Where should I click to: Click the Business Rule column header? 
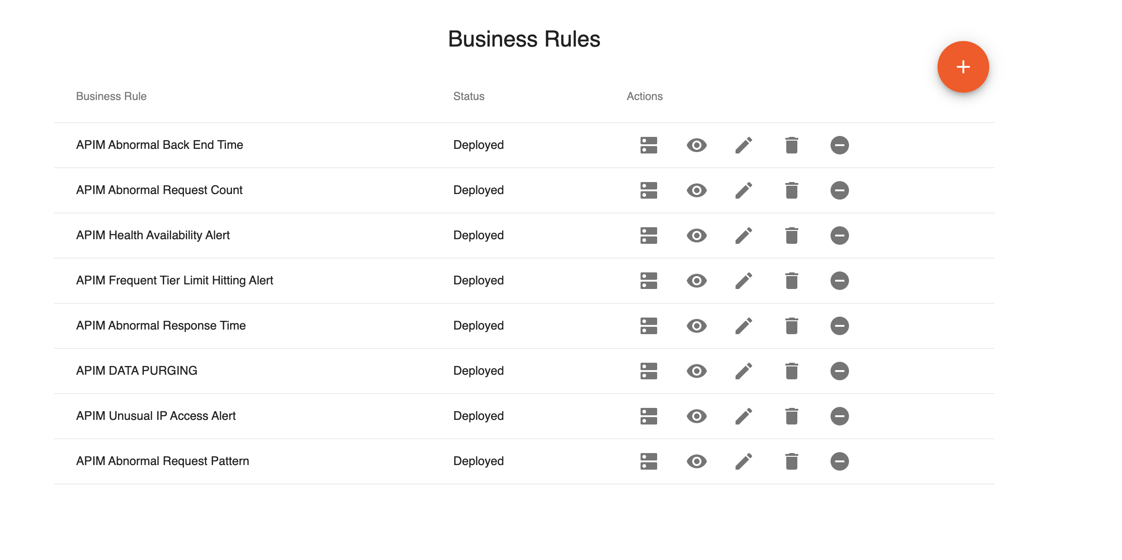[111, 96]
